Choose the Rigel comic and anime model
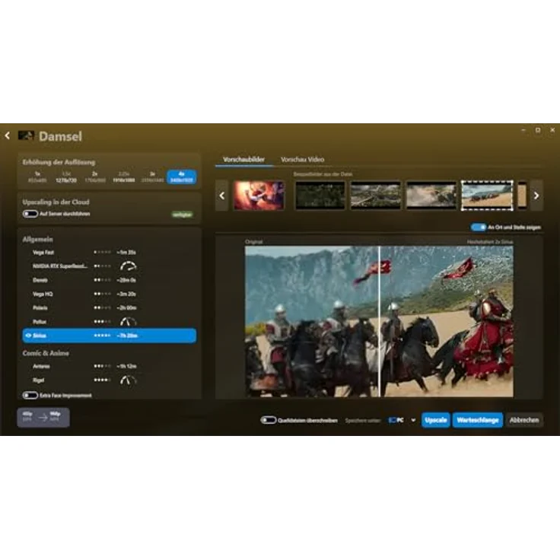This screenshot has height=560, width=560. point(109,380)
